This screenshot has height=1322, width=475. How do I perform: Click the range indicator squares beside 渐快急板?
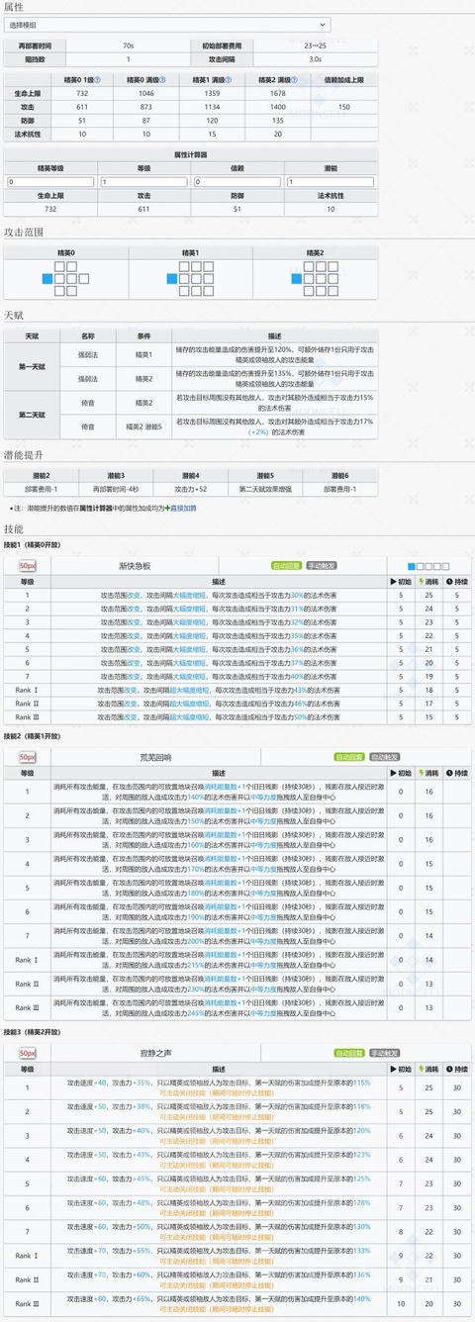[x=428, y=566]
